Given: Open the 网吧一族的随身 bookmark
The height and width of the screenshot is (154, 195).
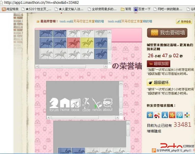Looking at the screenshot, I should (168, 9).
